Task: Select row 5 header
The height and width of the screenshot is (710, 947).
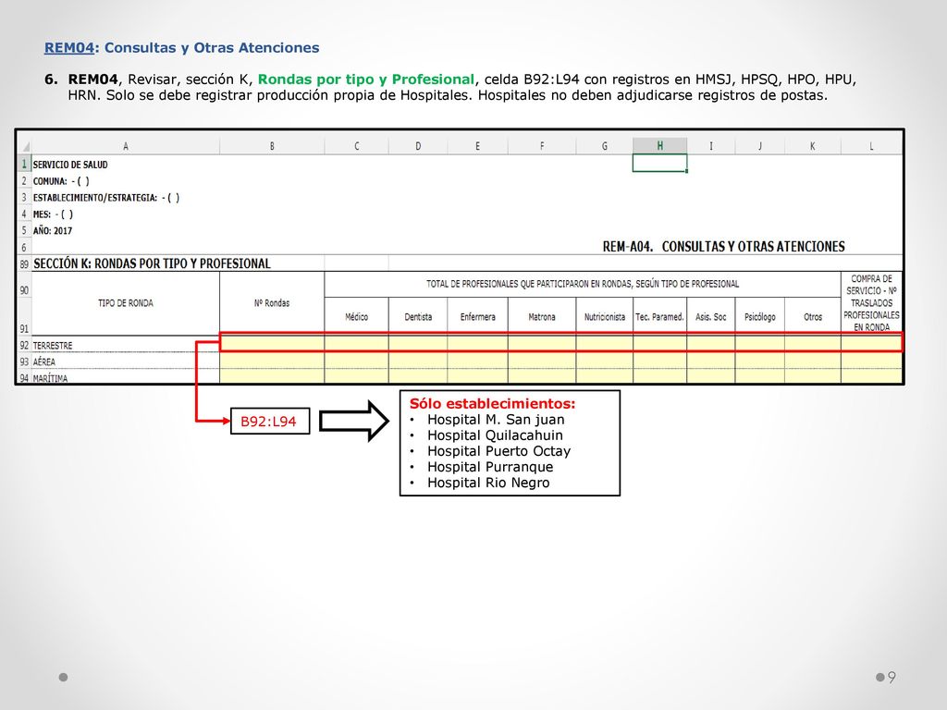Action: [x=24, y=230]
